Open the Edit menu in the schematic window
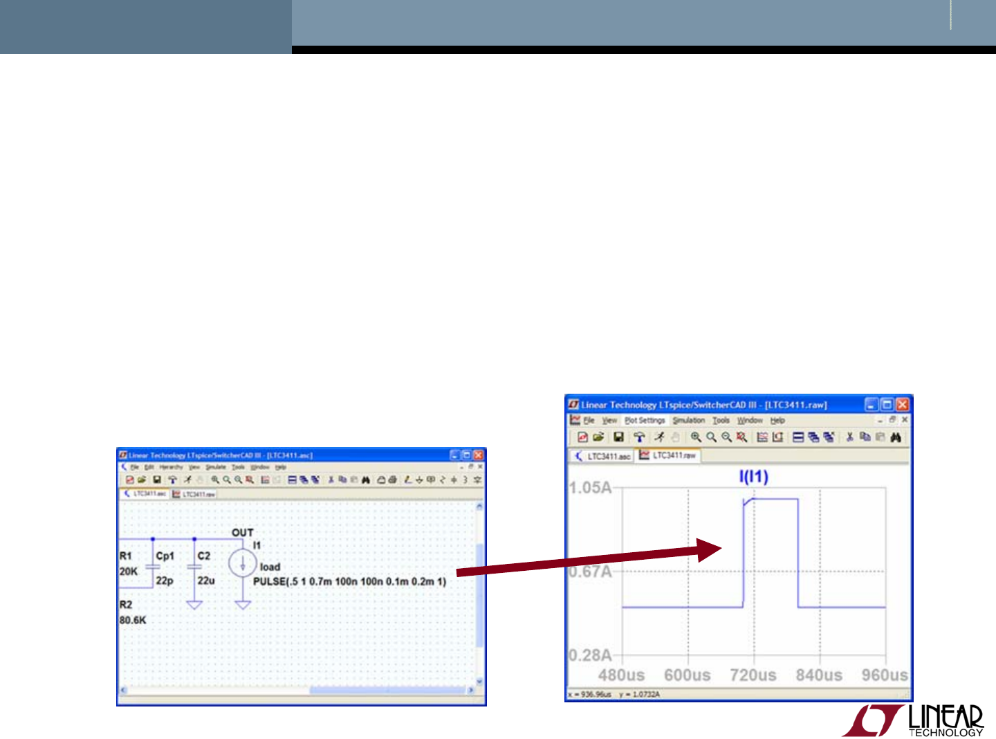The image size is (996, 739). pyautogui.click(x=149, y=467)
